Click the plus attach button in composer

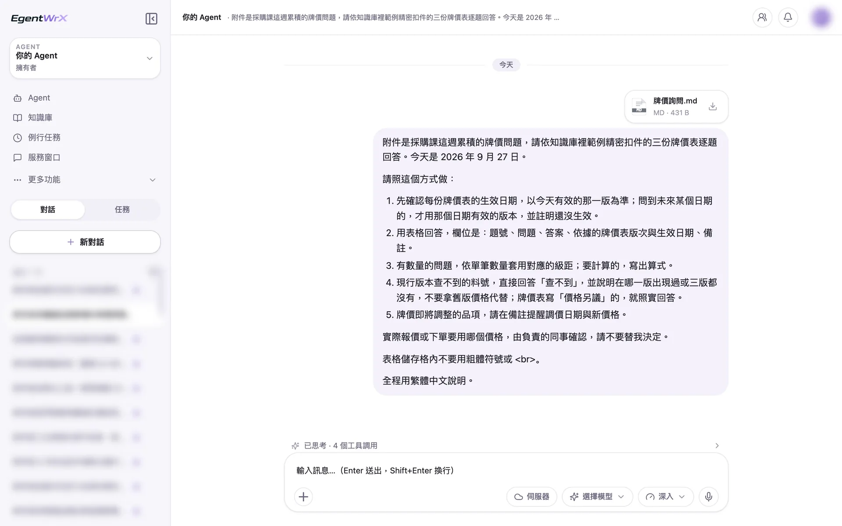303,497
